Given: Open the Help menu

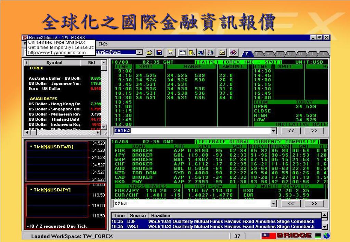Looking at the screenshot, I should pyautogui.click(x=103, y=44).
